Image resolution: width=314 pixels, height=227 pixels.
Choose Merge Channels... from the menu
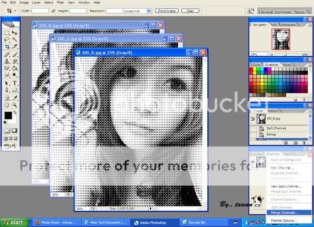[284, 213]
